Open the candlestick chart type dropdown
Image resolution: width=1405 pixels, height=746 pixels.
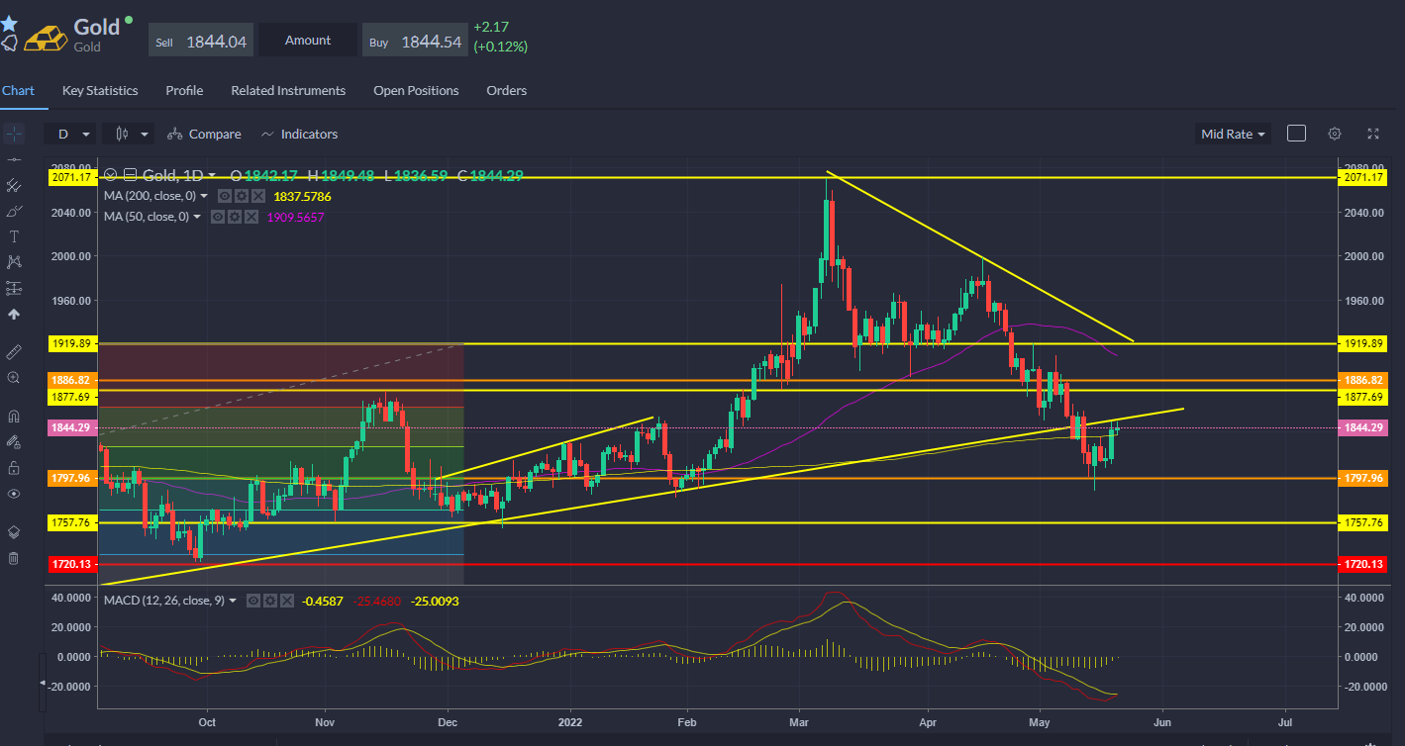tap(132, 134)
